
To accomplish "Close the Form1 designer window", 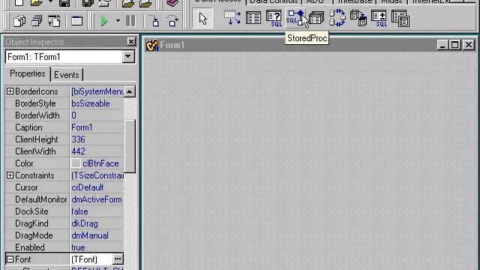I will point(469,45).
